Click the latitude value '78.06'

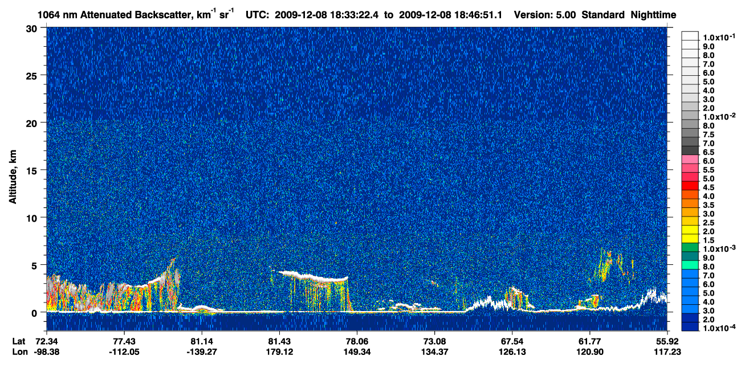click(x=357, y=341)
